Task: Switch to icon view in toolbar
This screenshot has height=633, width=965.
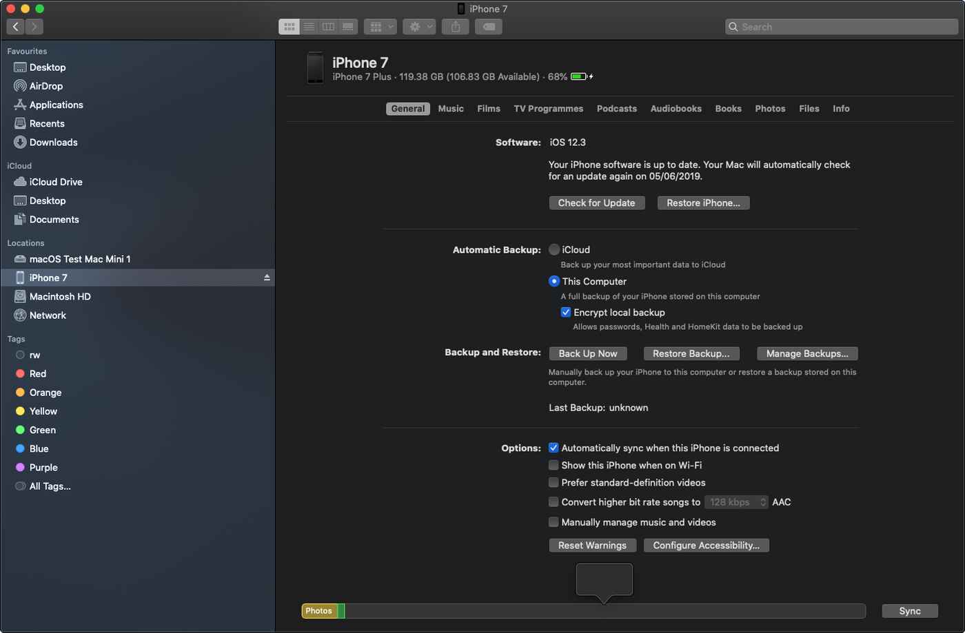Action: [x=289, y=27]
